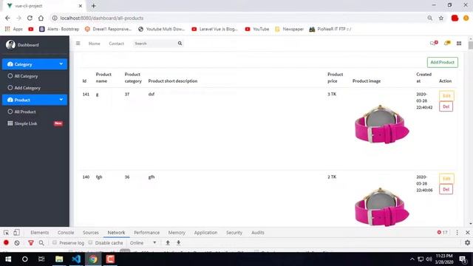Click the grid control-sidebar icon
473x266 pixels.
459,44
